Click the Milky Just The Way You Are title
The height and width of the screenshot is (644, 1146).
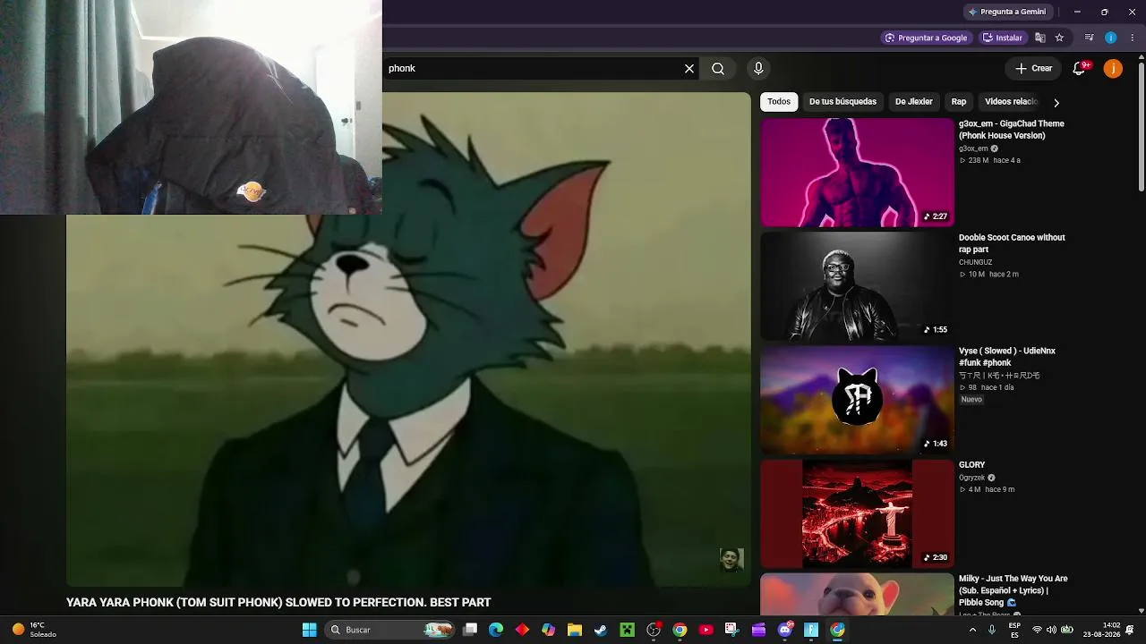tap(1013, 590)
